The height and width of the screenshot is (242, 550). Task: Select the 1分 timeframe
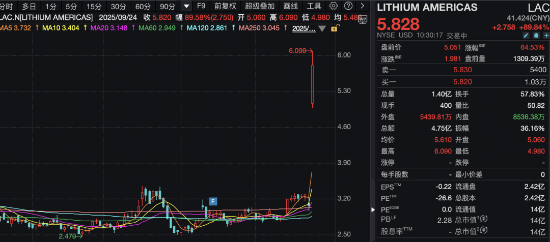(x=50, y=6)
